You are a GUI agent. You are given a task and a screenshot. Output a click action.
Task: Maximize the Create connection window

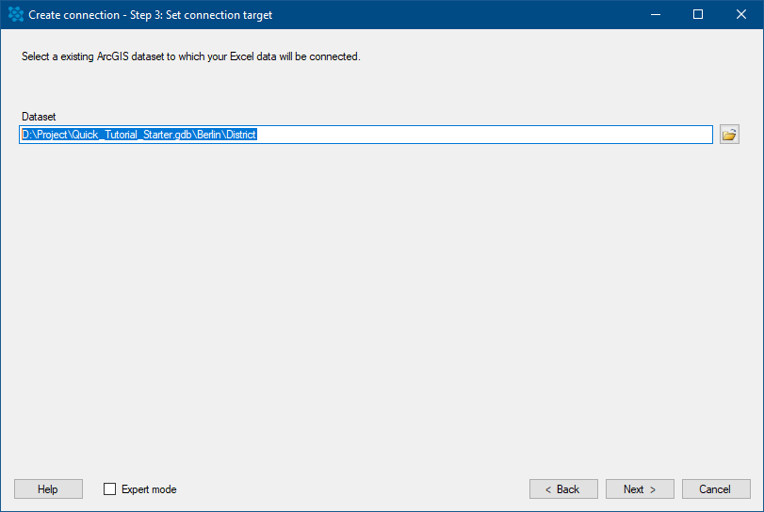(698, 15)
